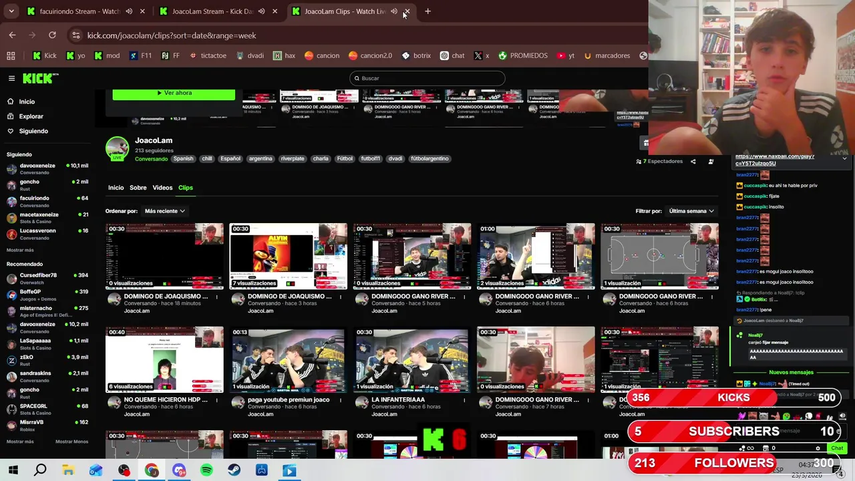This screenshot has width=855, height=481.
Task: Open the Videos channel tab
Action: (x=162, y=188)
